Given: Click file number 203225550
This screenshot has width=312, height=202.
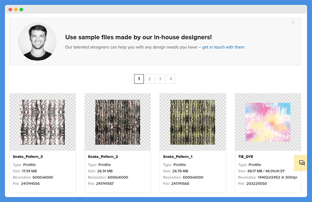Looking at the screenshot, I should (x=257, y=184).
